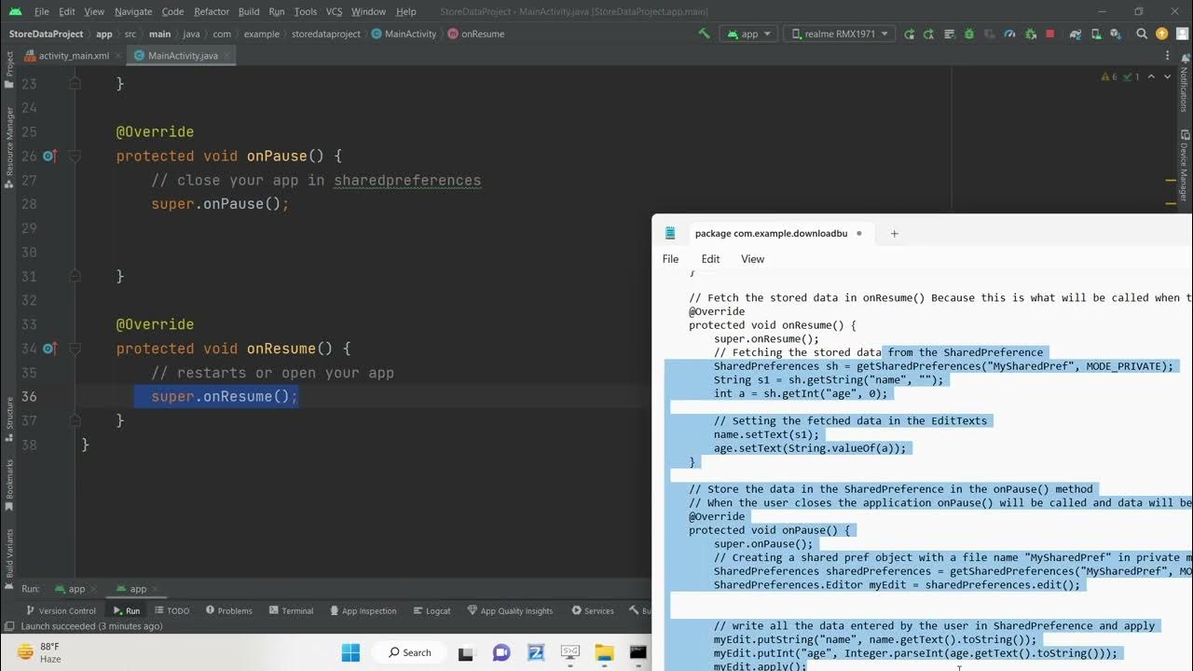Collapse the onPause method fold marker

click(x=75, y=157)
